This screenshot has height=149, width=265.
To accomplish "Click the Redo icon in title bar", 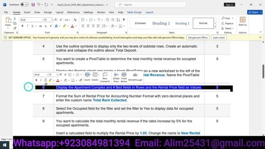I will coord(46,5).
